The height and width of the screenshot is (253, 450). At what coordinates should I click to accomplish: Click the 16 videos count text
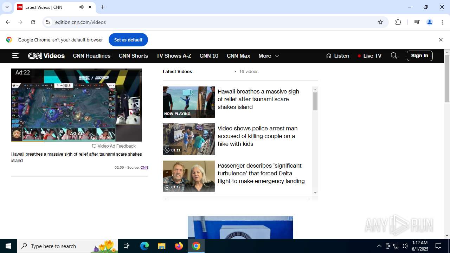tap(249, 71)
